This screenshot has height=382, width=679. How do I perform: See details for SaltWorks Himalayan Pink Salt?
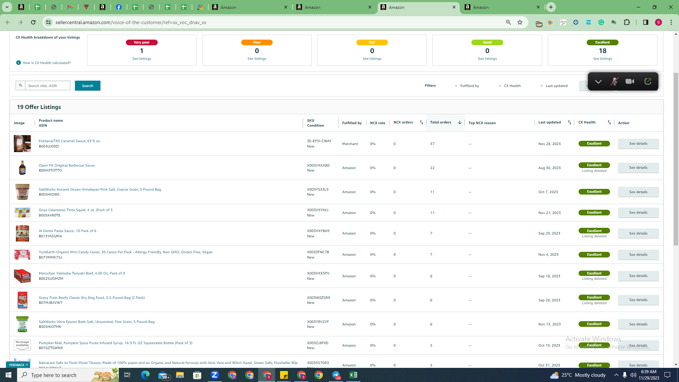[x=638, y=192]
